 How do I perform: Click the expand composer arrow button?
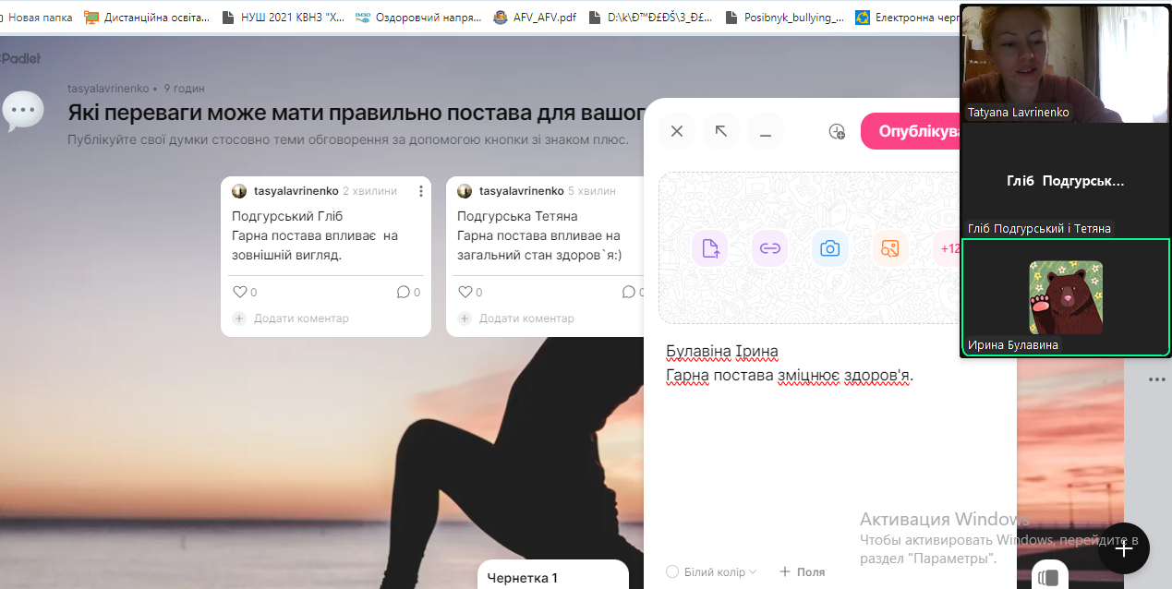click(x=721, y=131)
